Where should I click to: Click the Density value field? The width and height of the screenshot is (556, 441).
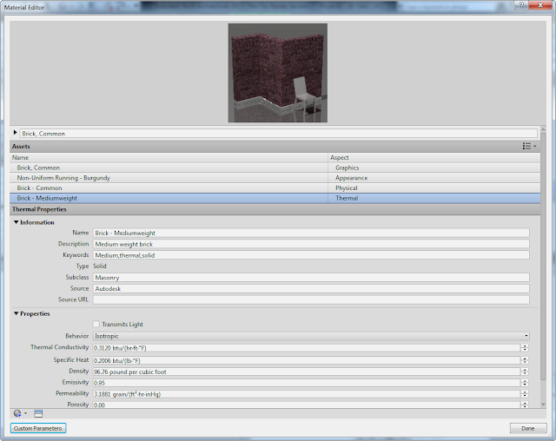point(307,372)
